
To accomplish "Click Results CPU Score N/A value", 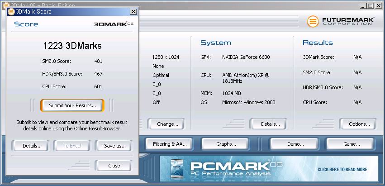I will point(357,102).
